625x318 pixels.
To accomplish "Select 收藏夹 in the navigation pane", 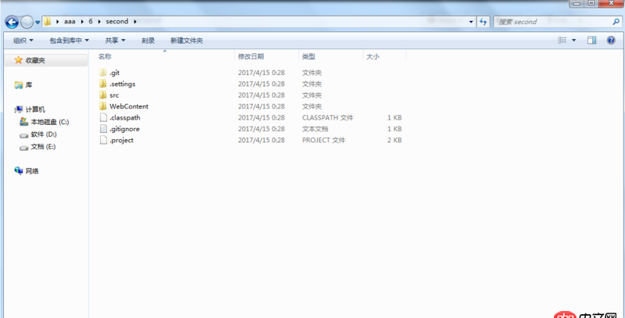I will tap(35, 60).
